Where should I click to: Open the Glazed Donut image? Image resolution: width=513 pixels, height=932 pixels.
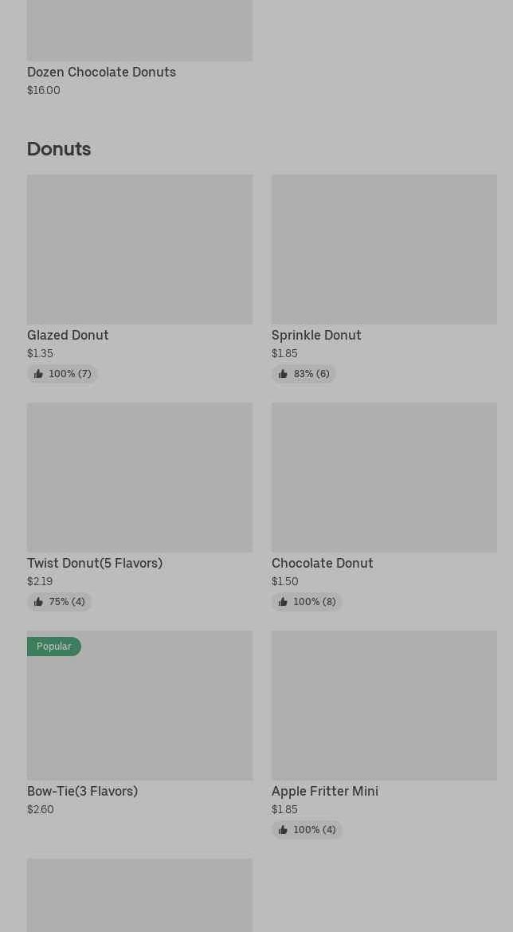[139, 249]
